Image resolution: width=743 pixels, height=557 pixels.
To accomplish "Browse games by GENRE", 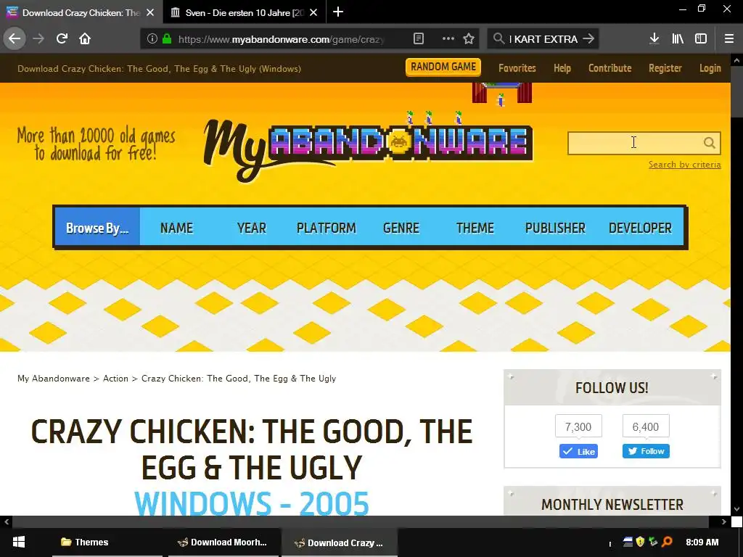I will click(x=401, y=228).
